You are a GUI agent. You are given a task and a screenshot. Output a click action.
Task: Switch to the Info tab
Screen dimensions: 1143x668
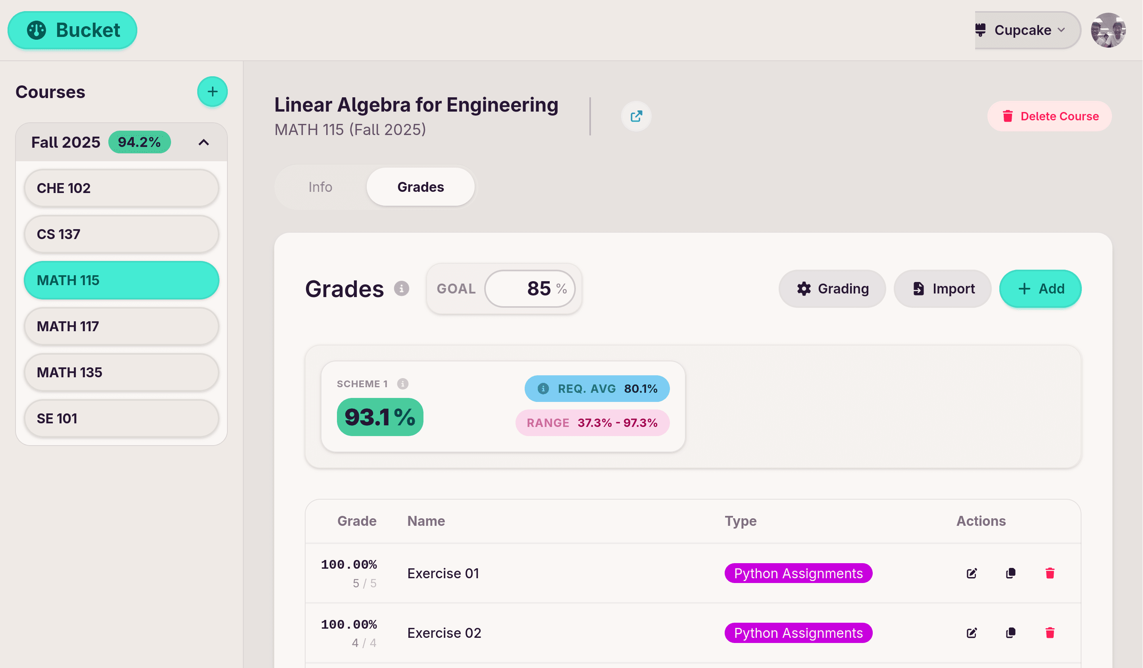point(320,187)
